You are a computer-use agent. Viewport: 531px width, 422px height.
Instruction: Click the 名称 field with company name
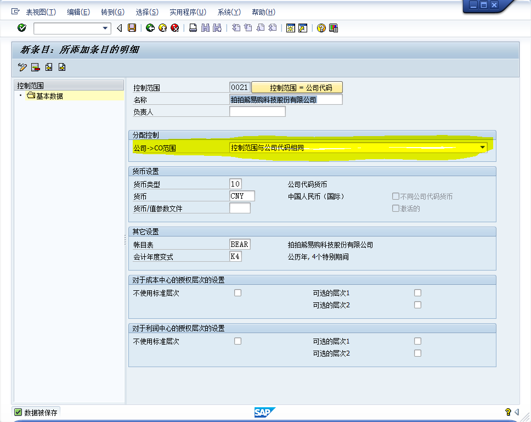(x=286, y=99)
